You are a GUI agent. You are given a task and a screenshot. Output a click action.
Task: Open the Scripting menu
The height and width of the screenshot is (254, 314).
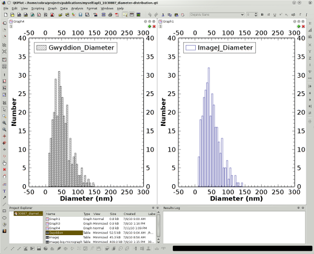[x=38, y=8]
